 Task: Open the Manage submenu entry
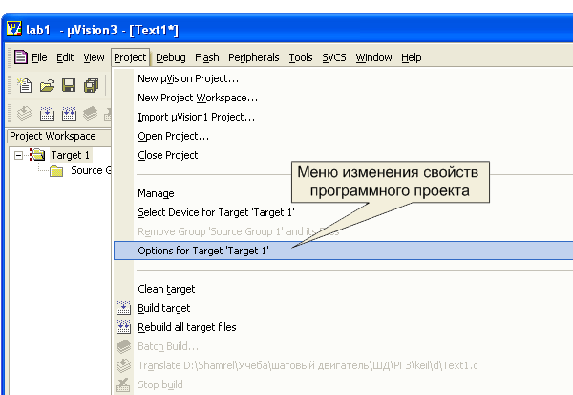click(344, 193)
